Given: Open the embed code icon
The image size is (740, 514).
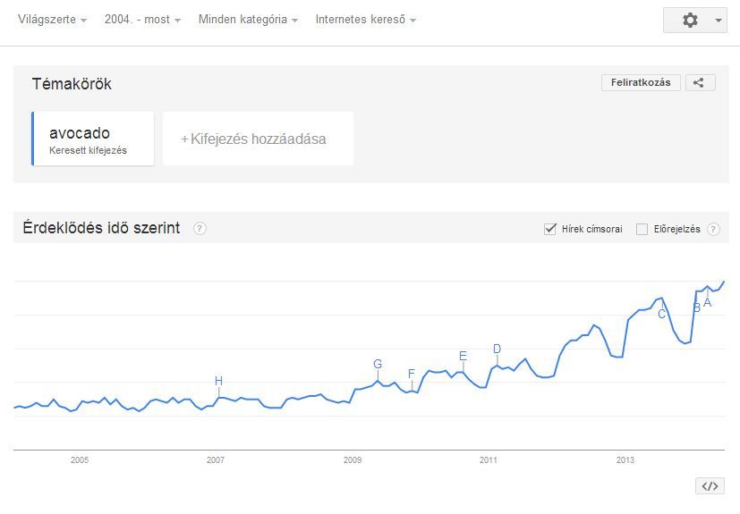Looking at the screenshot, I should [x=710, y=486].
